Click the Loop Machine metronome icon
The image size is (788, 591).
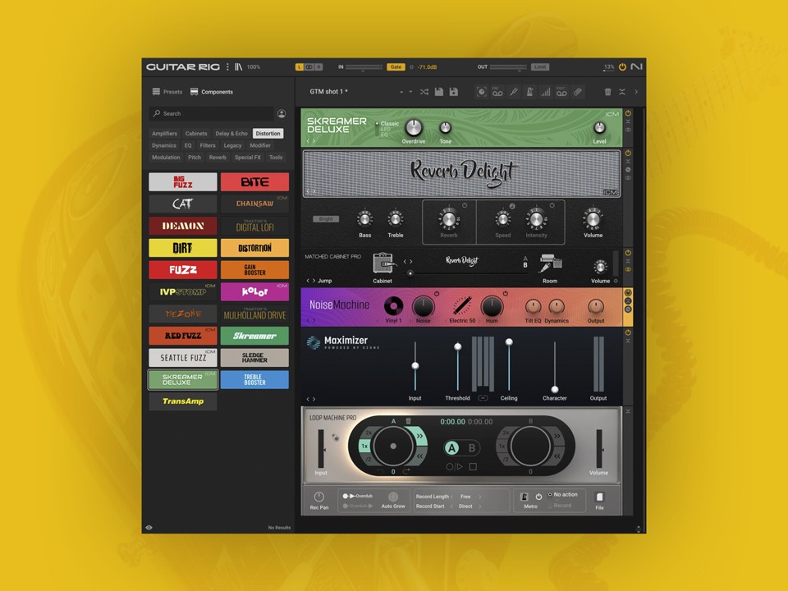coord(524,497)
